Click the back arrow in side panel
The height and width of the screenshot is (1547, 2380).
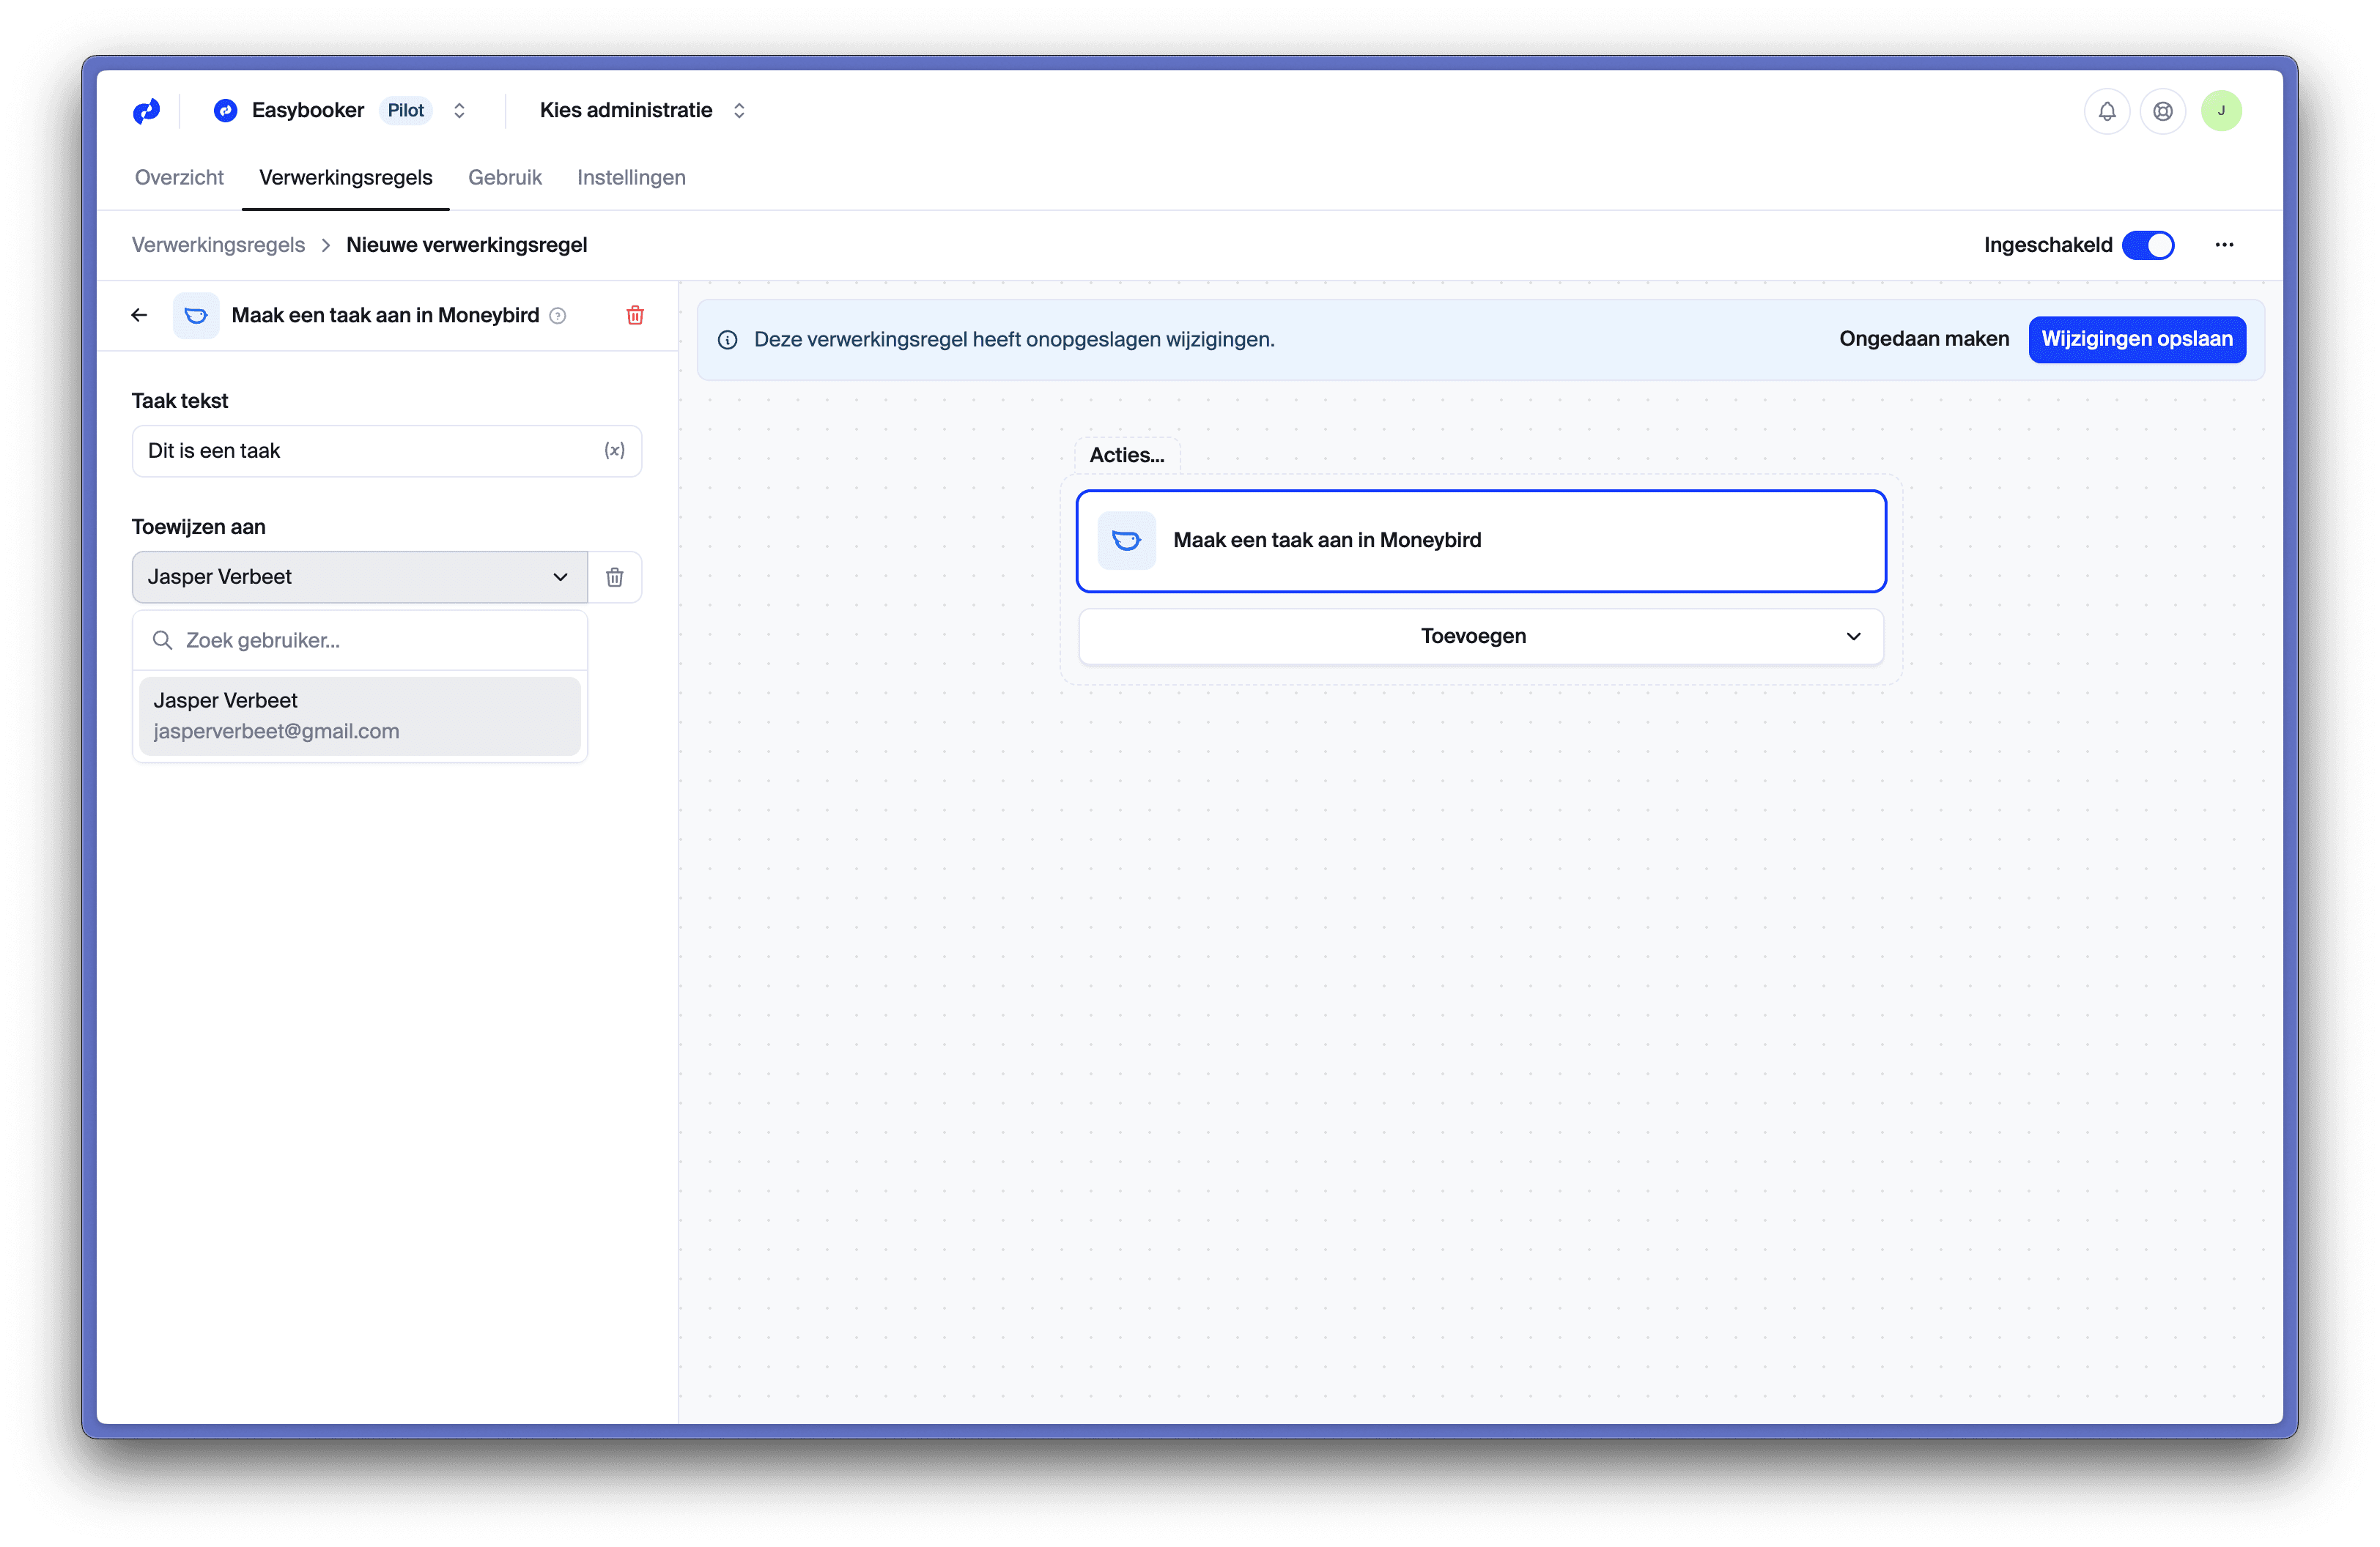pos(139,316)
